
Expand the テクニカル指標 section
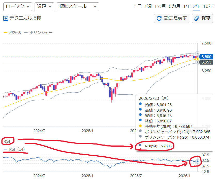tap(25, 18)
